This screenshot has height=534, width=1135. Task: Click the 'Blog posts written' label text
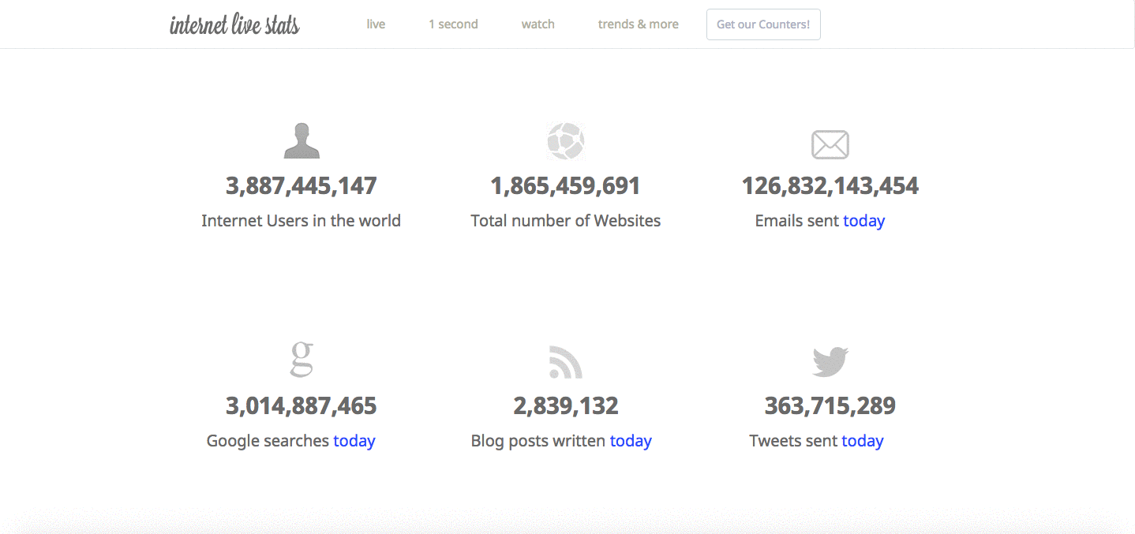click(538, 441)
